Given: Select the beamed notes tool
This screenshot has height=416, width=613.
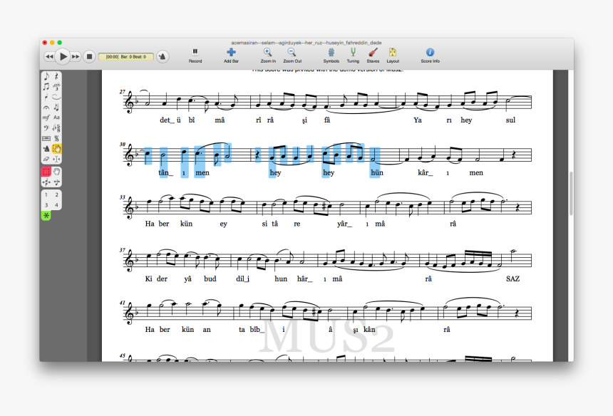Looking at the screenshot, I should [46, 86].
